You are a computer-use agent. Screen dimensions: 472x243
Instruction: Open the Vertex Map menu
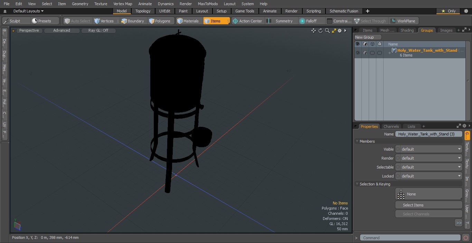(x=123, y=4)
